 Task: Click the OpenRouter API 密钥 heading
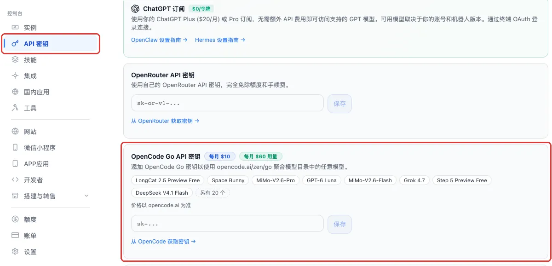[163, 75]
